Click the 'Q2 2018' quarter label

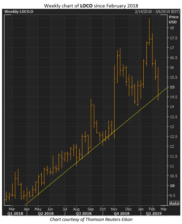(46, 213)
